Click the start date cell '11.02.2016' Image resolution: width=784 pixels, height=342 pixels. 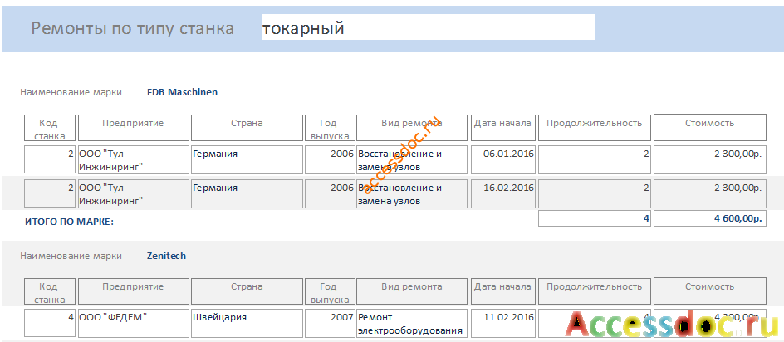503,323
